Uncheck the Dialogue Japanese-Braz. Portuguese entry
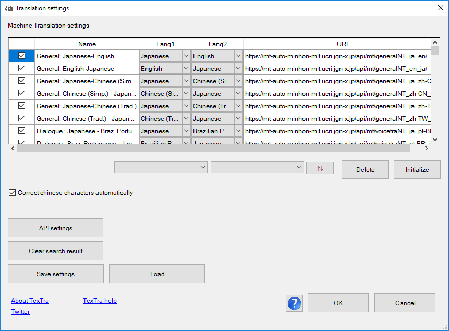Viewport: 449px width, 331px height. [21, 131]
